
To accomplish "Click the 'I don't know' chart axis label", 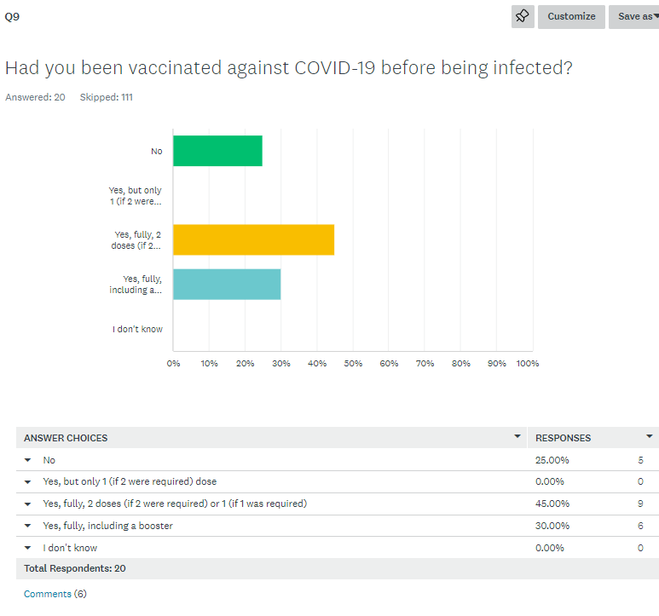I will 137,329.
